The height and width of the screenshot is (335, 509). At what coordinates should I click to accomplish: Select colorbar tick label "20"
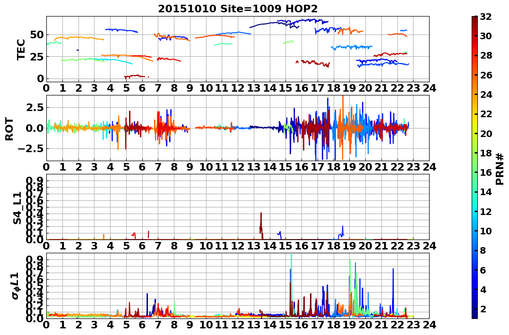[x=486, y=133]
